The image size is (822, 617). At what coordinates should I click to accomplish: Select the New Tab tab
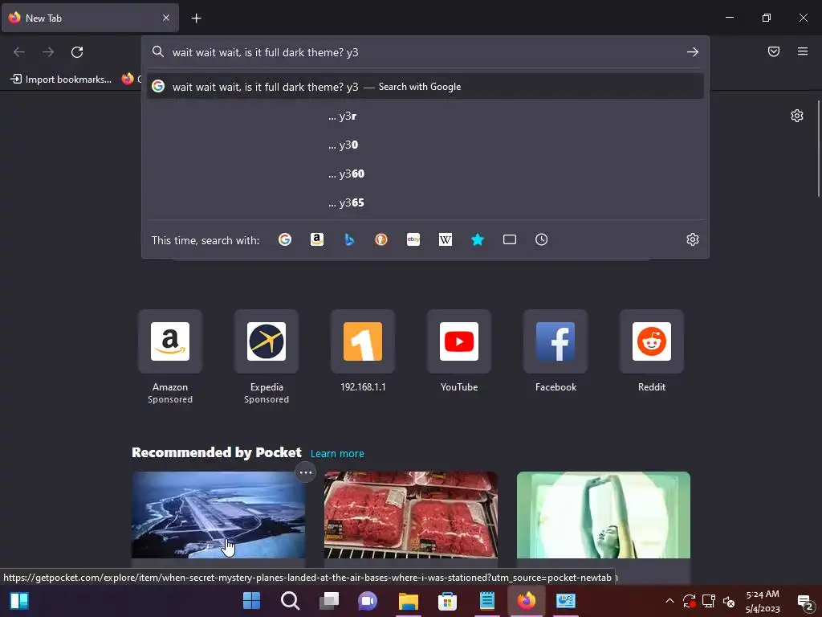click(x=90, y=18)
